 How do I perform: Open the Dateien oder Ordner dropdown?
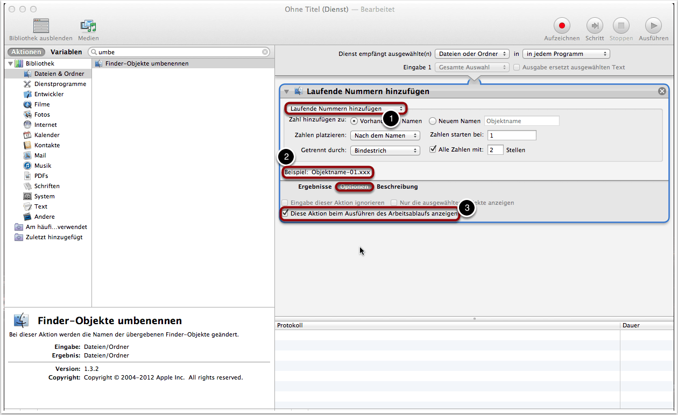tap(472, 54)
